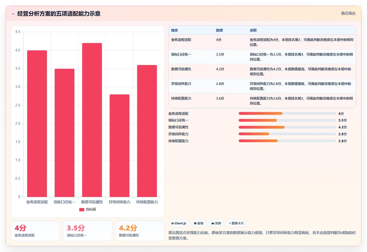Image resolution: width=367 pixels, height=252 pixels.
Task: Select the 数据可追溯性 table row cell
Action: click(181, 69)
